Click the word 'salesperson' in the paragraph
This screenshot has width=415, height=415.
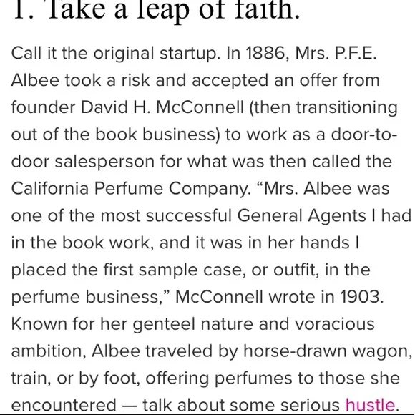pos(104,162)
